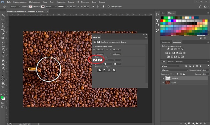Screen dimensions: 210x125
Task: Select the Move tool
Action: point(3,15)
